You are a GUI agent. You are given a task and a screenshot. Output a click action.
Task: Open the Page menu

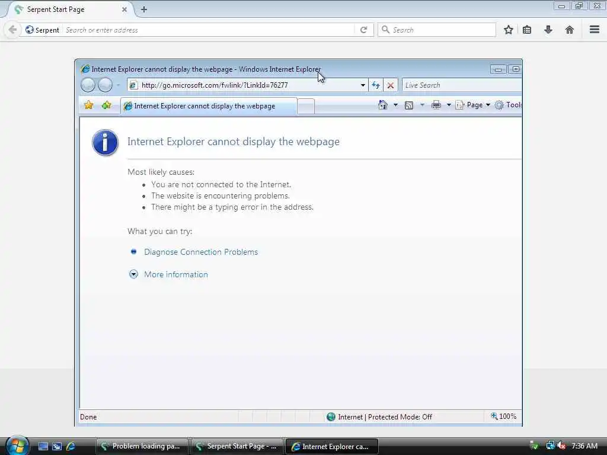[472, 105]
